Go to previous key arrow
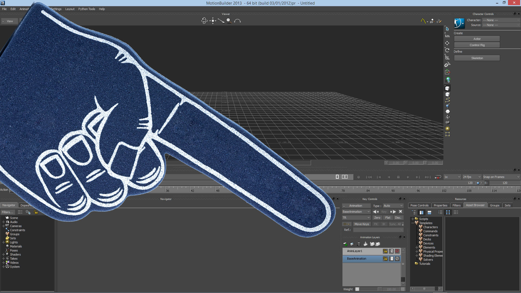521x293 pixels. 376,212
